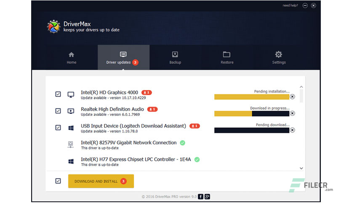This screenshot has height=203, width=352.
Task: Click green checkmark for Intel 82579V Gigabit Network
Action: 182,143
